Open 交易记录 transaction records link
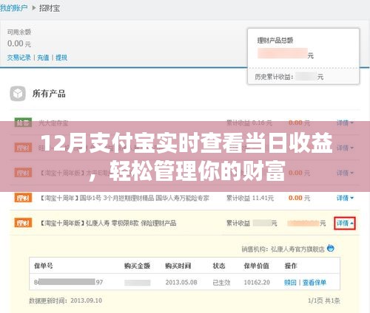Screen dimensions: 370x313 point(18,58)
